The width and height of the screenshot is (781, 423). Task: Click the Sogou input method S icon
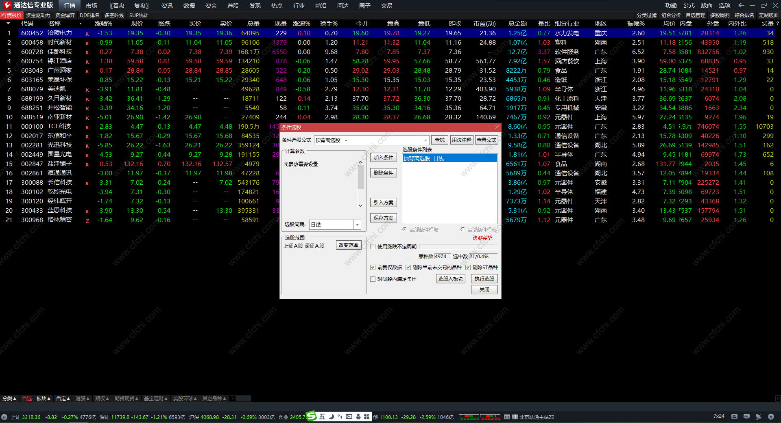311,416
